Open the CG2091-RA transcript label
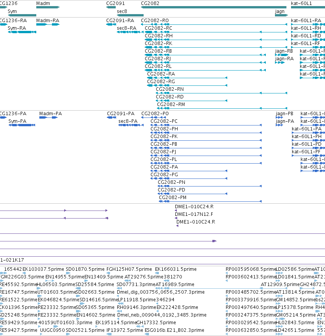Image resolution: width=325 pixels, height=336 pixels. click(x=120, y=21)
